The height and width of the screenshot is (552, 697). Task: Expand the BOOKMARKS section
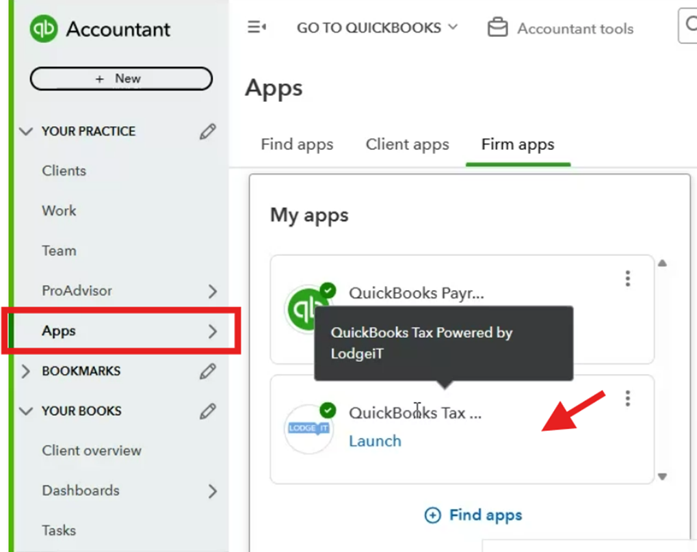[26, 371]
